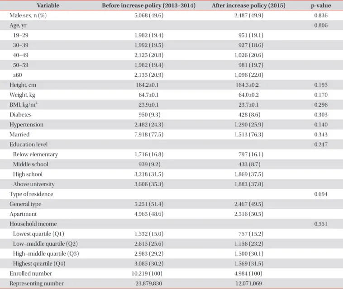
Task: Select the 'Below elementary' row label
Action: click(35, 154)
